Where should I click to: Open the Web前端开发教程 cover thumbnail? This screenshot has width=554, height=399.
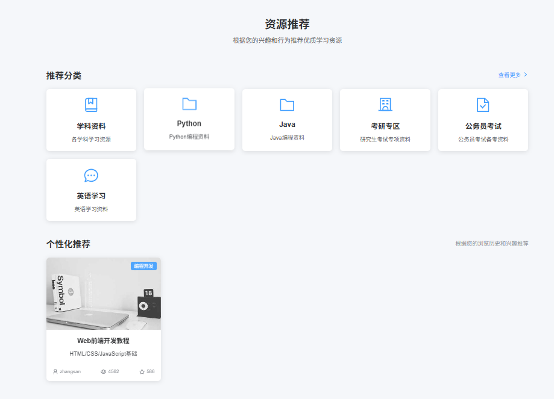point(104,294)
